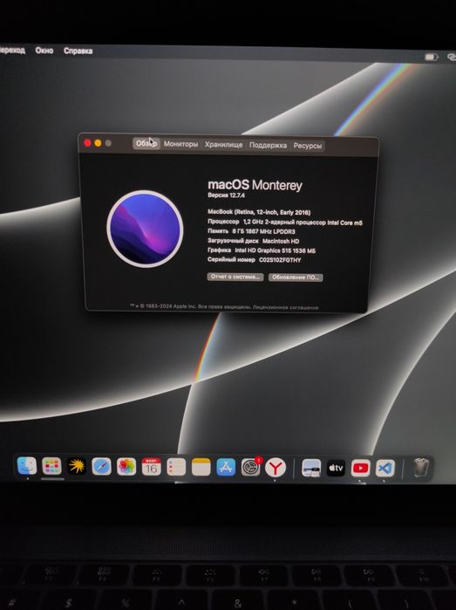Viewport: 456px width, 610px height.
Task: Close the About This Mac window
Action: pyautogui.click(x=87, y=143)
